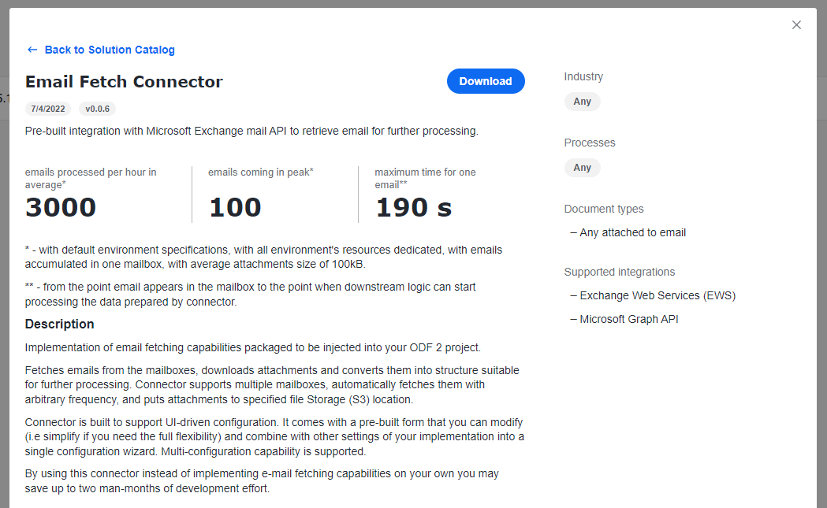Click the back arrow icon
Image resolution: width=827 pixels, height=508 pixels.
[x=32, y=50]
